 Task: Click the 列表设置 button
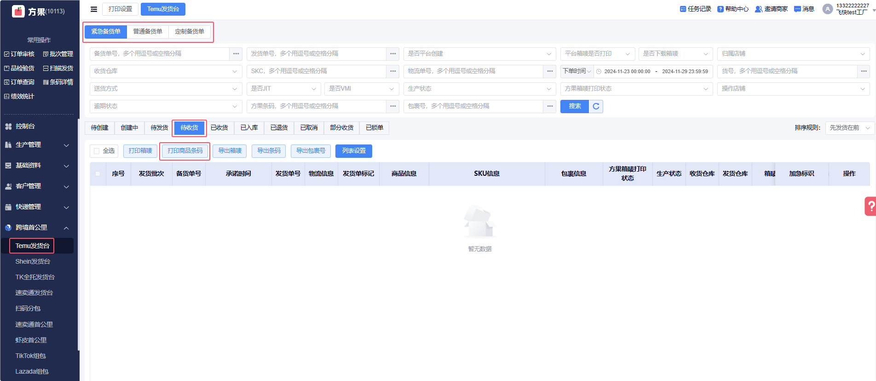click(x=354, y=151)
